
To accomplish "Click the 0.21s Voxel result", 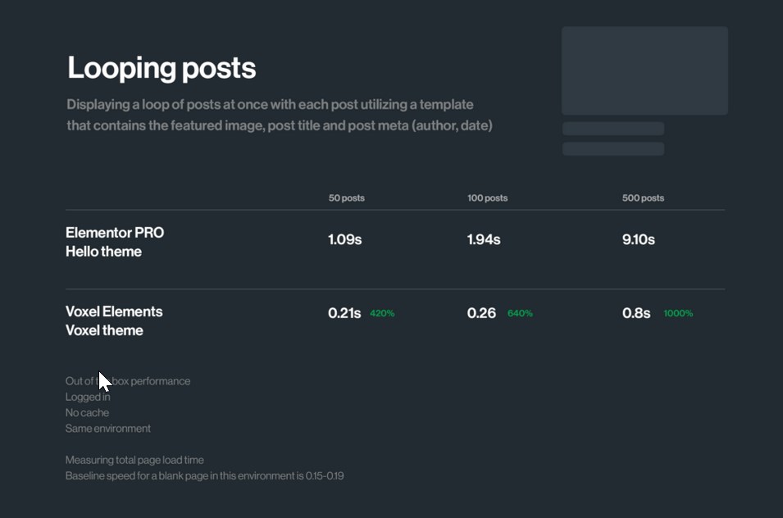I will point(344,313).
